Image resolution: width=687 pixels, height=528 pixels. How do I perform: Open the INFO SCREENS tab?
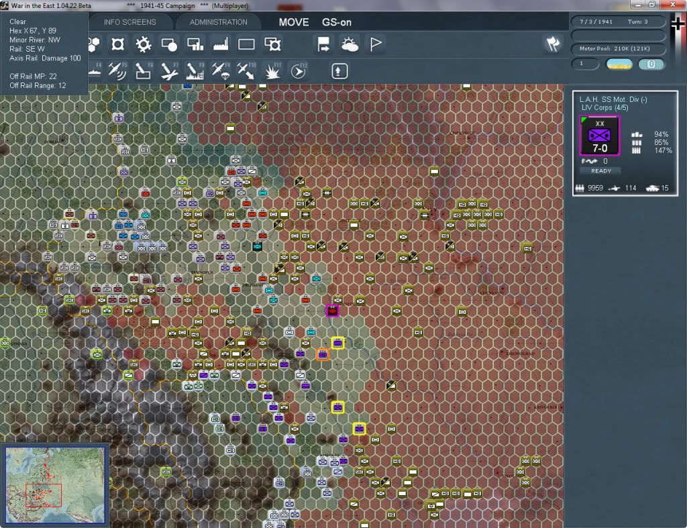129,22
